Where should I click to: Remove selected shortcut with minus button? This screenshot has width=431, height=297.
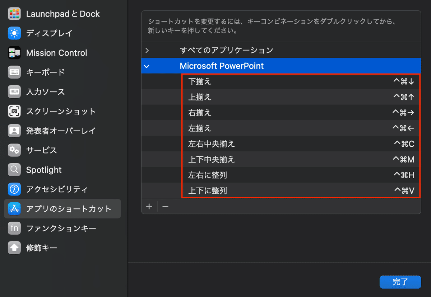[165, 207]
